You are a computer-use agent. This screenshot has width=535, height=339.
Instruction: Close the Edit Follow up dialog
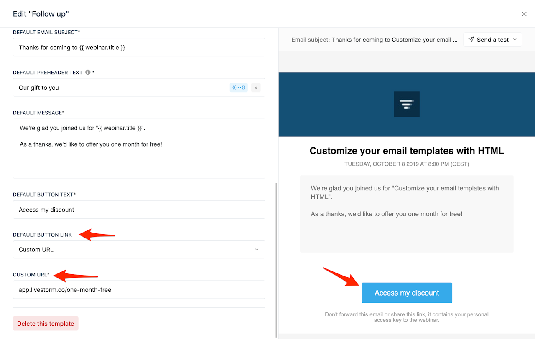[524, 14]
